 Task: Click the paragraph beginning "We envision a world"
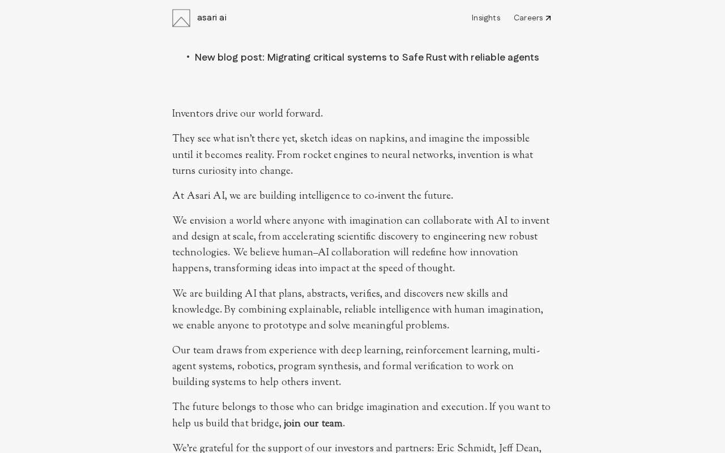[361, 245]
